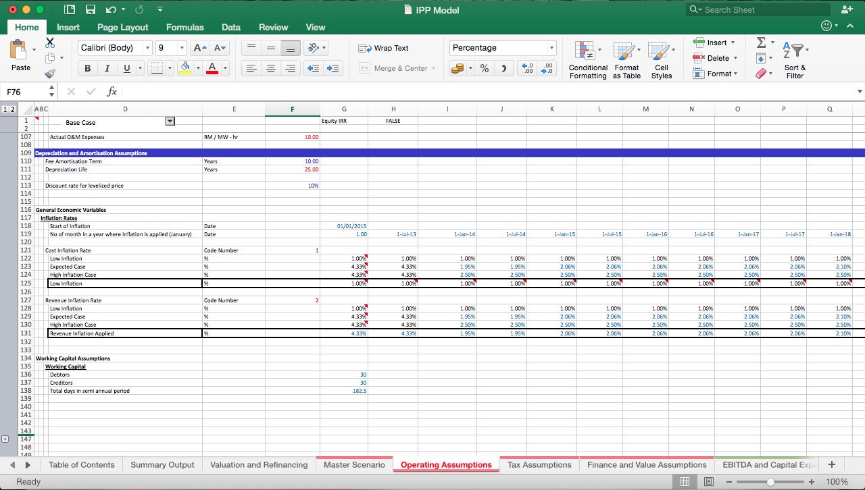The image size is (865, 490).
Task: Toggle italic formatting
Action: [x=106, y=68]
